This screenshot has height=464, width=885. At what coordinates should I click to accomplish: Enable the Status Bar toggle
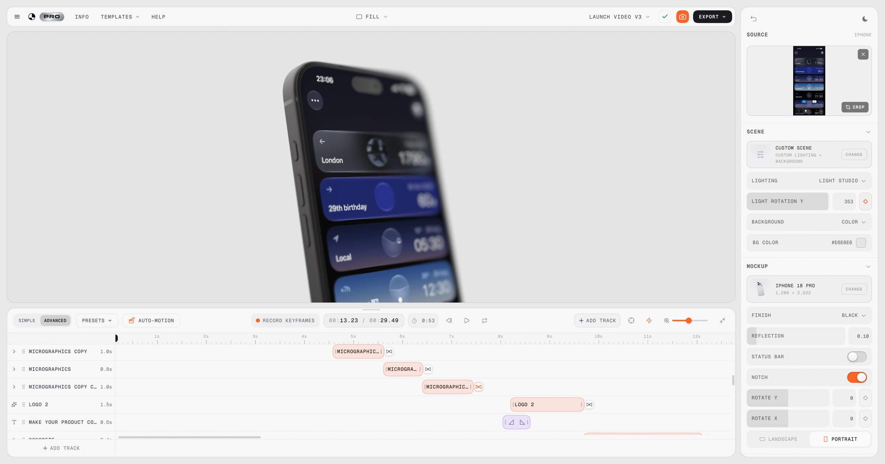[857, 356]
